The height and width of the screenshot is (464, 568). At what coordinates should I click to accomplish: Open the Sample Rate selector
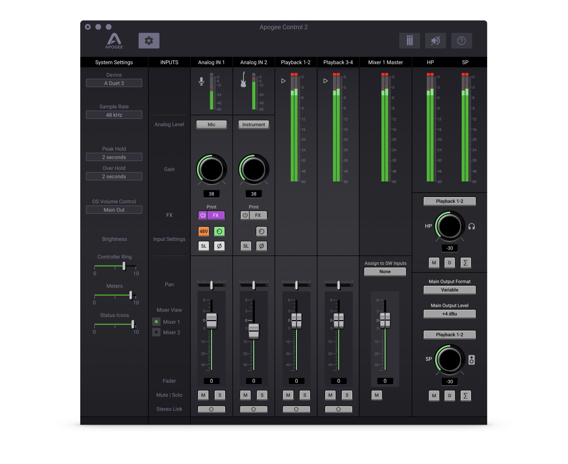click(x=114, y=114)
